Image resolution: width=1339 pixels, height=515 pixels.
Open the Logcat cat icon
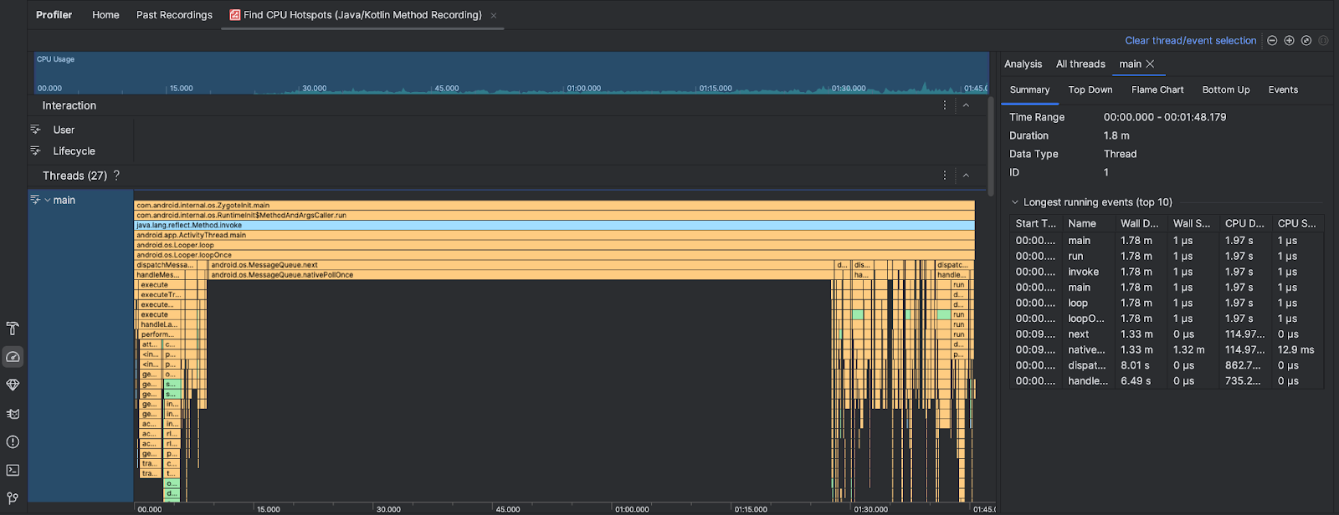(13, 414)
